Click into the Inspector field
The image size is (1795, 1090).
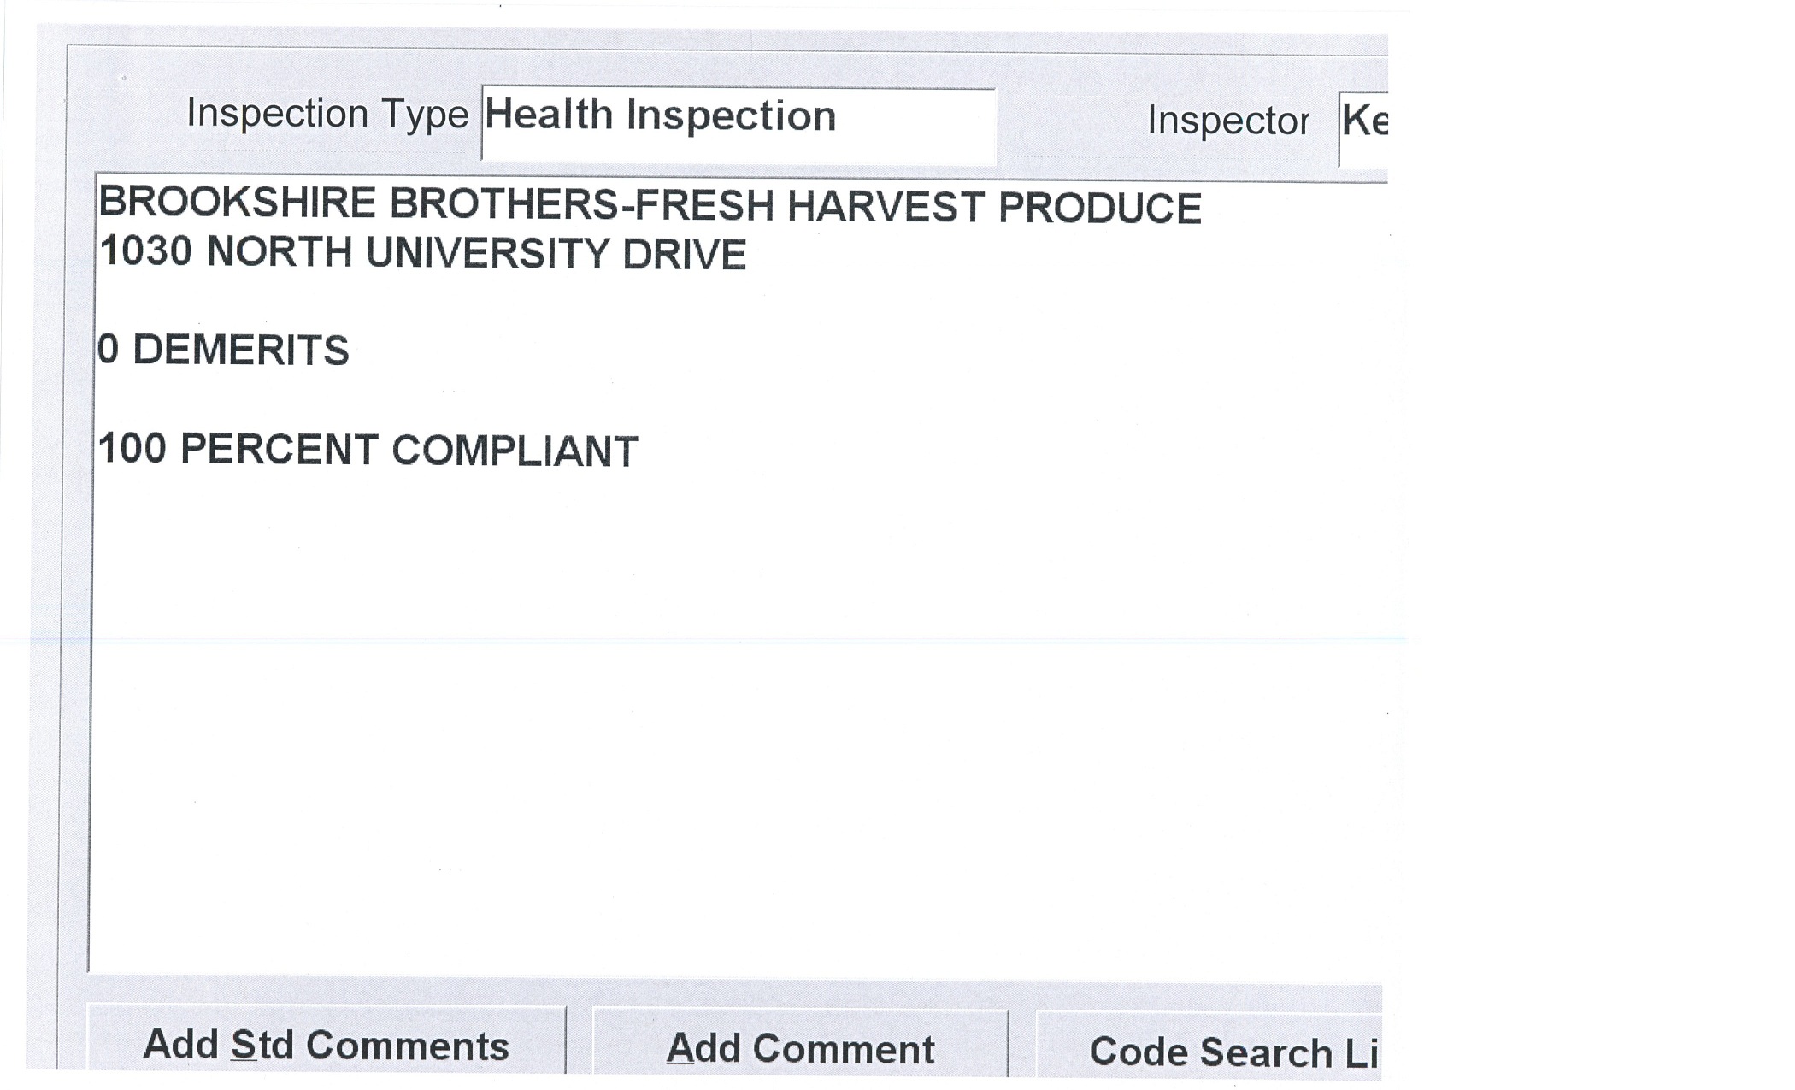click(1363, 128)
